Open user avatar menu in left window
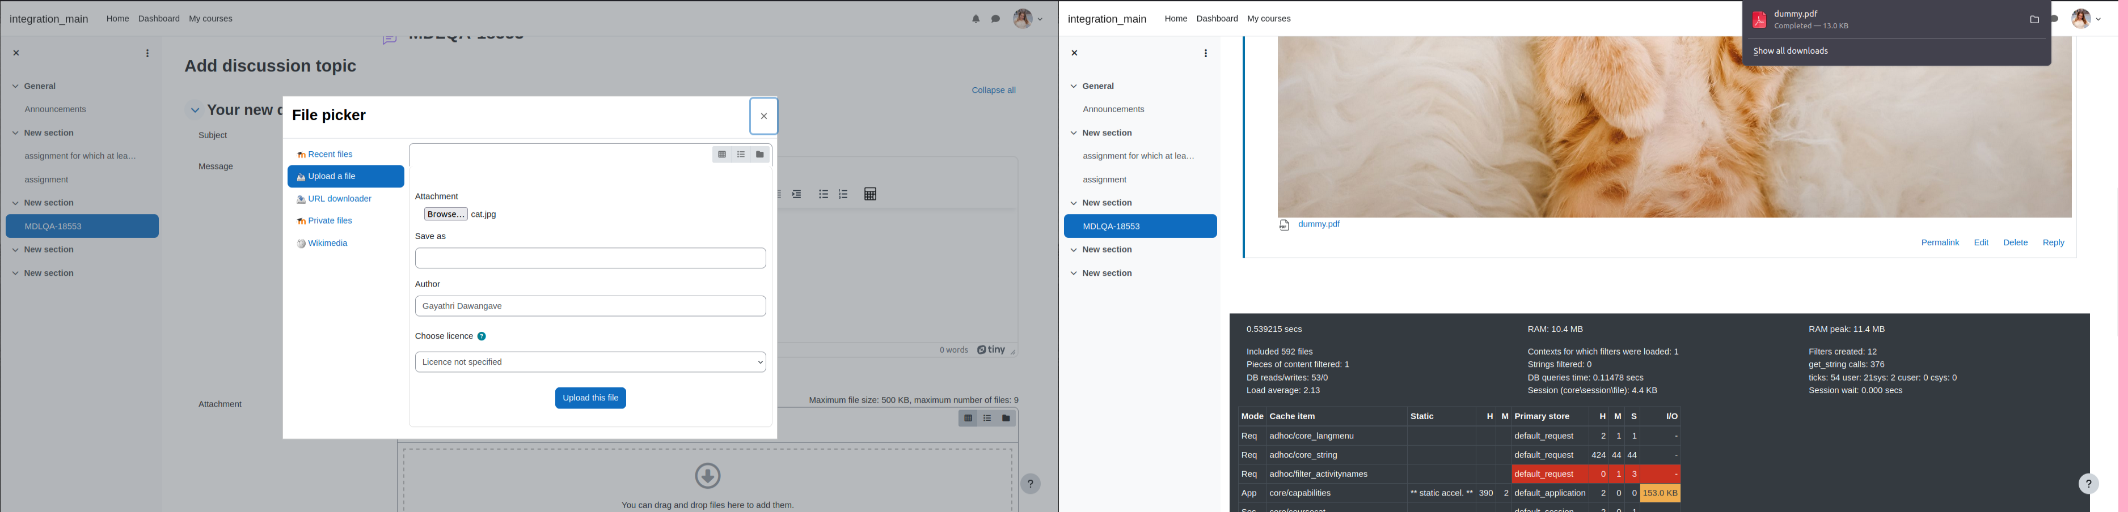2128x512 pixels. [x=1028, y=19]
